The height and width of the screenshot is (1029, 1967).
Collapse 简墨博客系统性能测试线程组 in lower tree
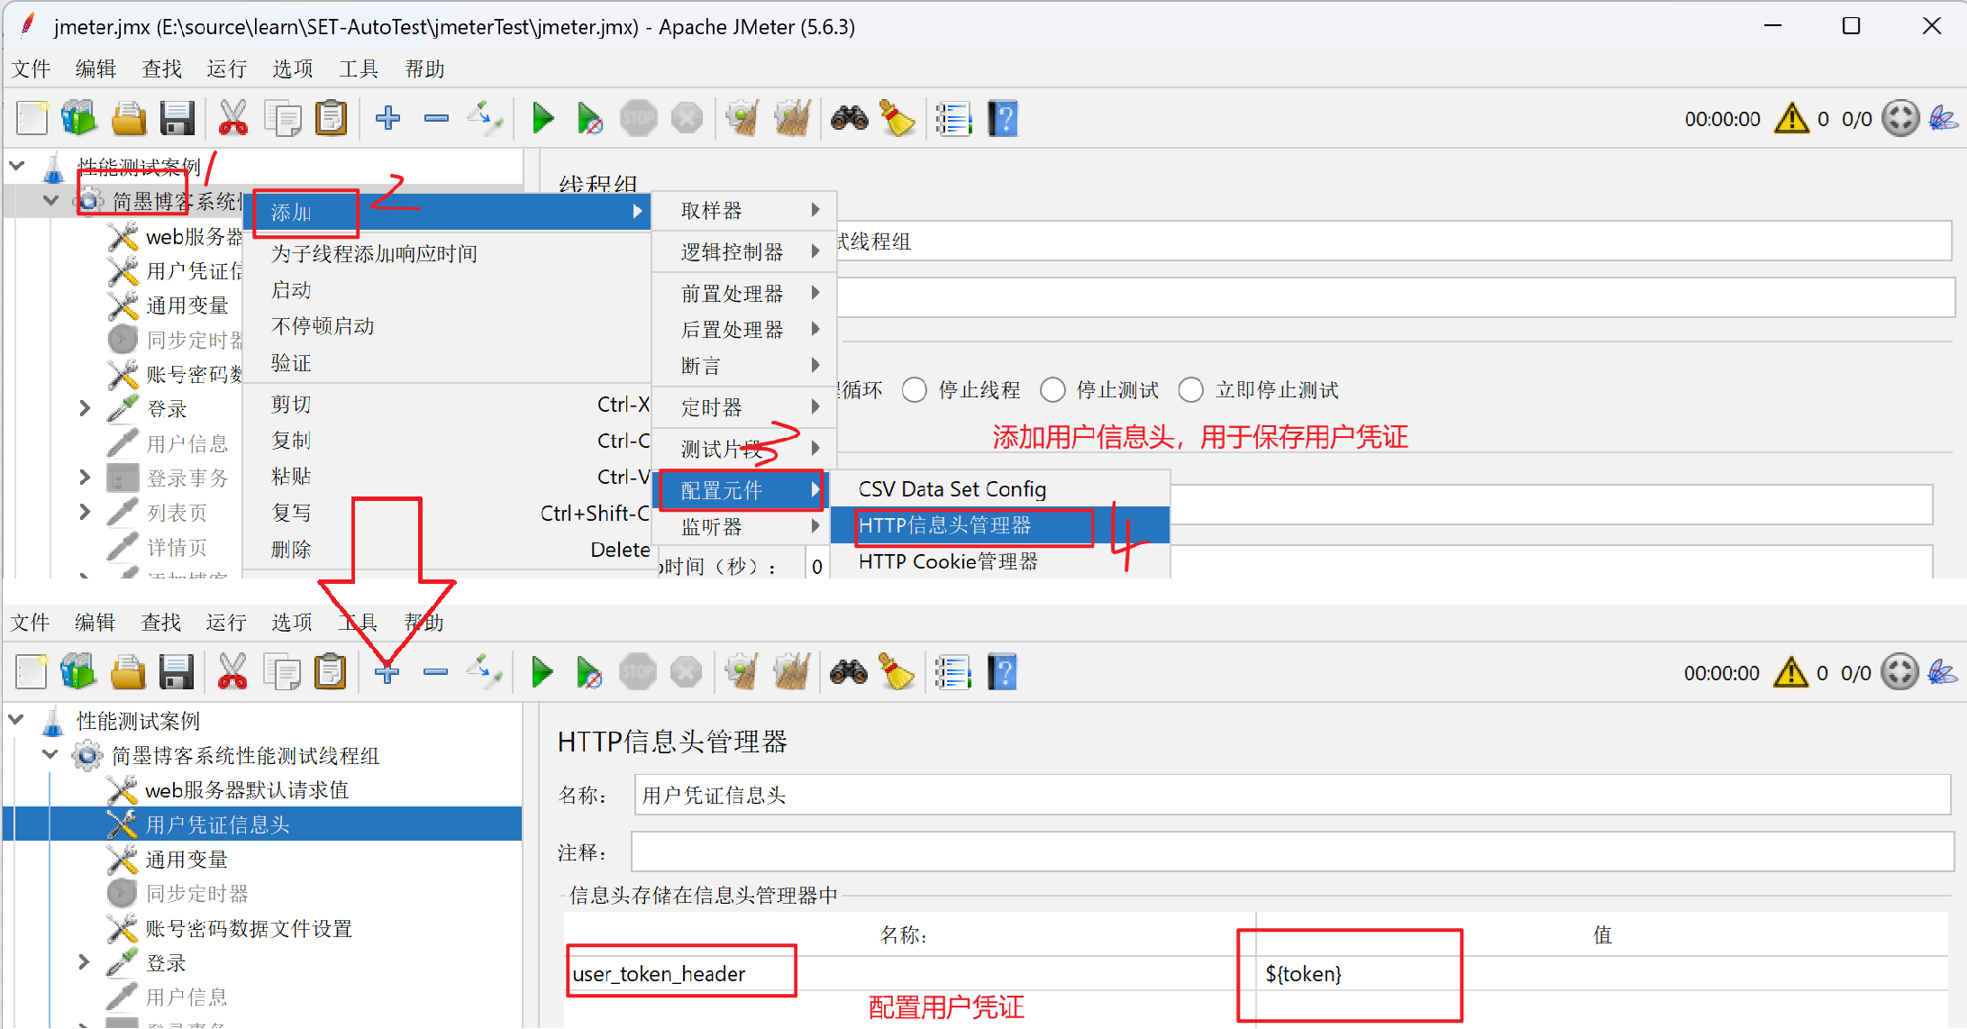pos(50,754)
